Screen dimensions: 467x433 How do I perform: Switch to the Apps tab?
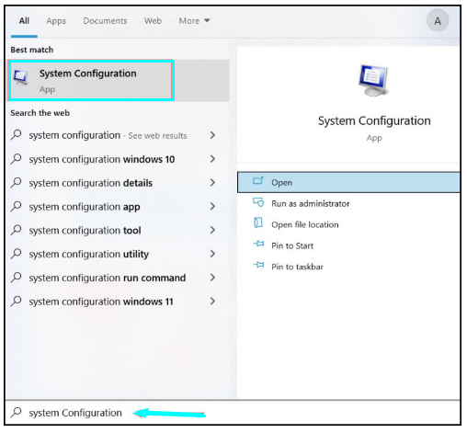56,21
